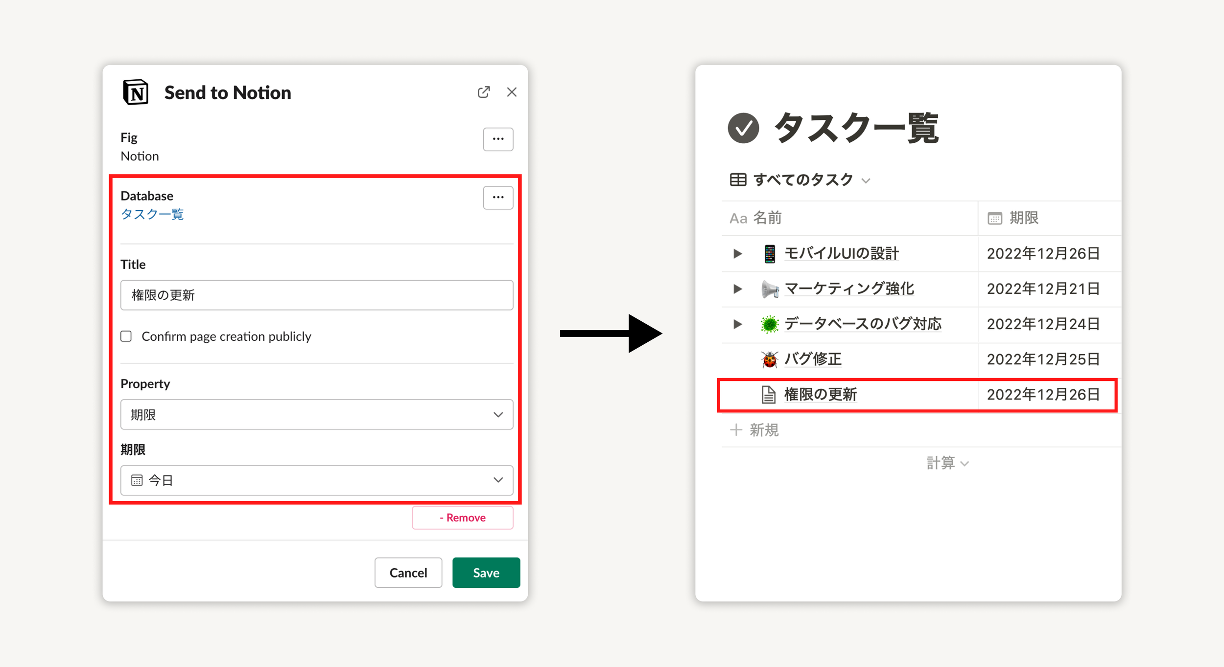Open the Database overflow menu
This screenshot has width=1224, height=667.
[x=498, y=197]
